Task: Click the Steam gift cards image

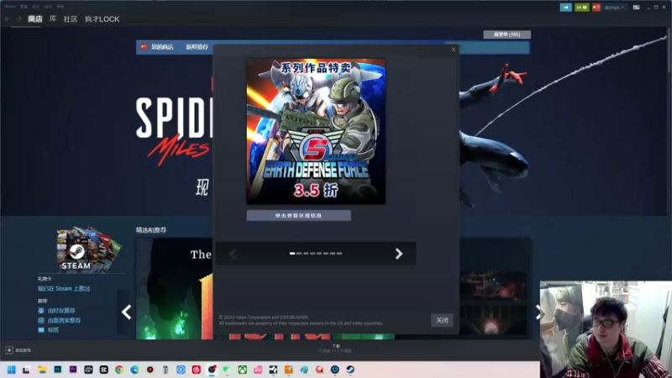Action: click(x=89, y=249)
